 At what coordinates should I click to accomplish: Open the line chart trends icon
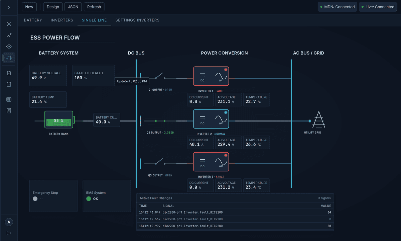point(9,35)
